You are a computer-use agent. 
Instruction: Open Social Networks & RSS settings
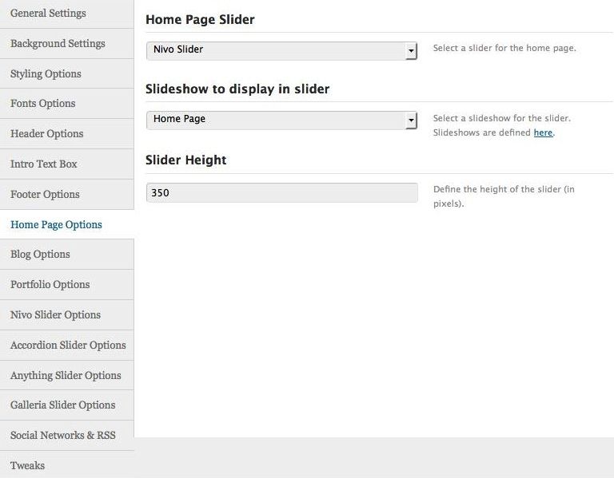pos(62,436)
